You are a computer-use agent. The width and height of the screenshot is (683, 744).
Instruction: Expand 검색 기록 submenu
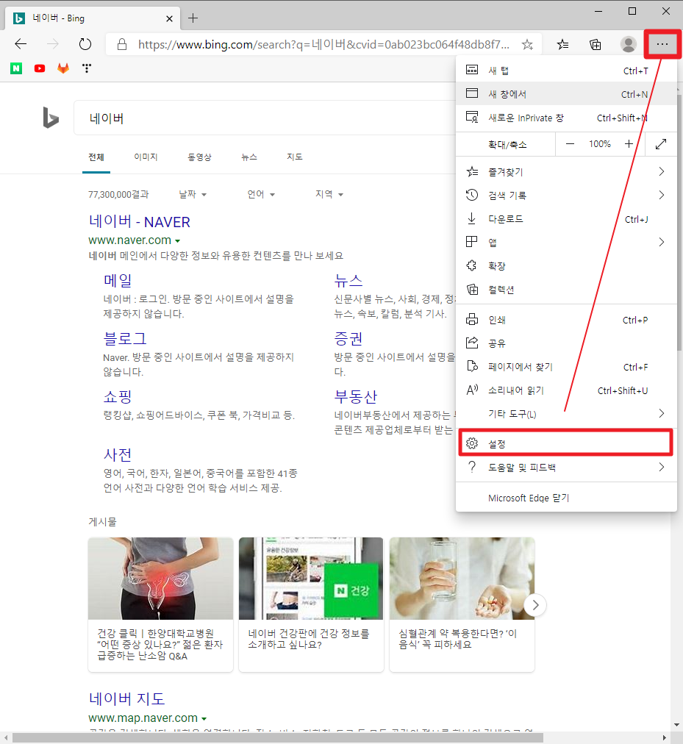click(566, 195)
